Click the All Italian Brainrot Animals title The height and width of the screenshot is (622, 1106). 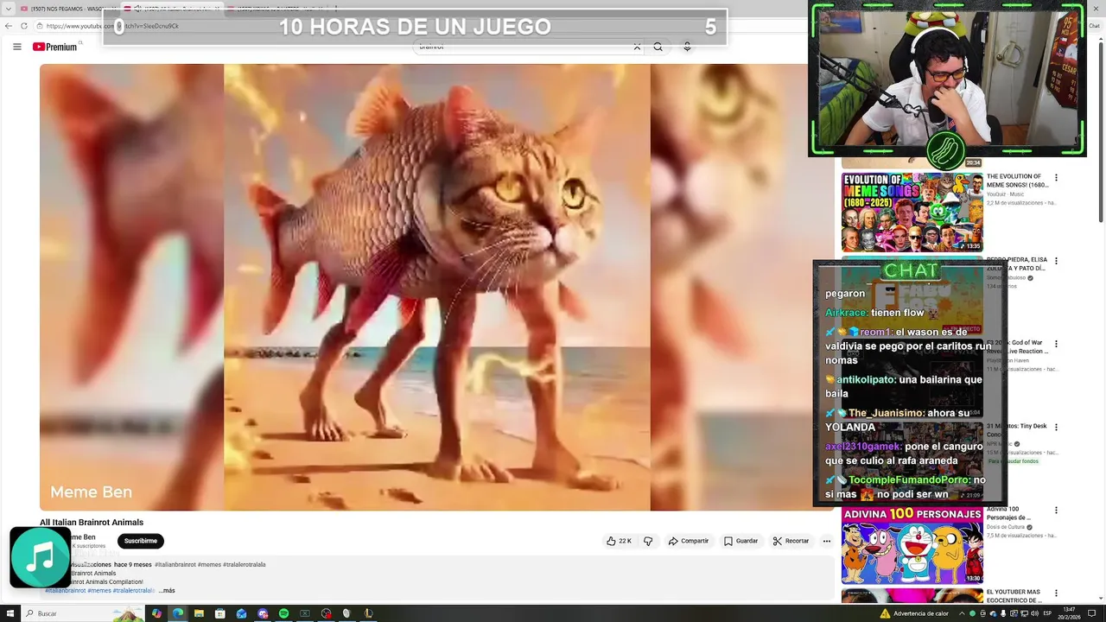(92, 522)
